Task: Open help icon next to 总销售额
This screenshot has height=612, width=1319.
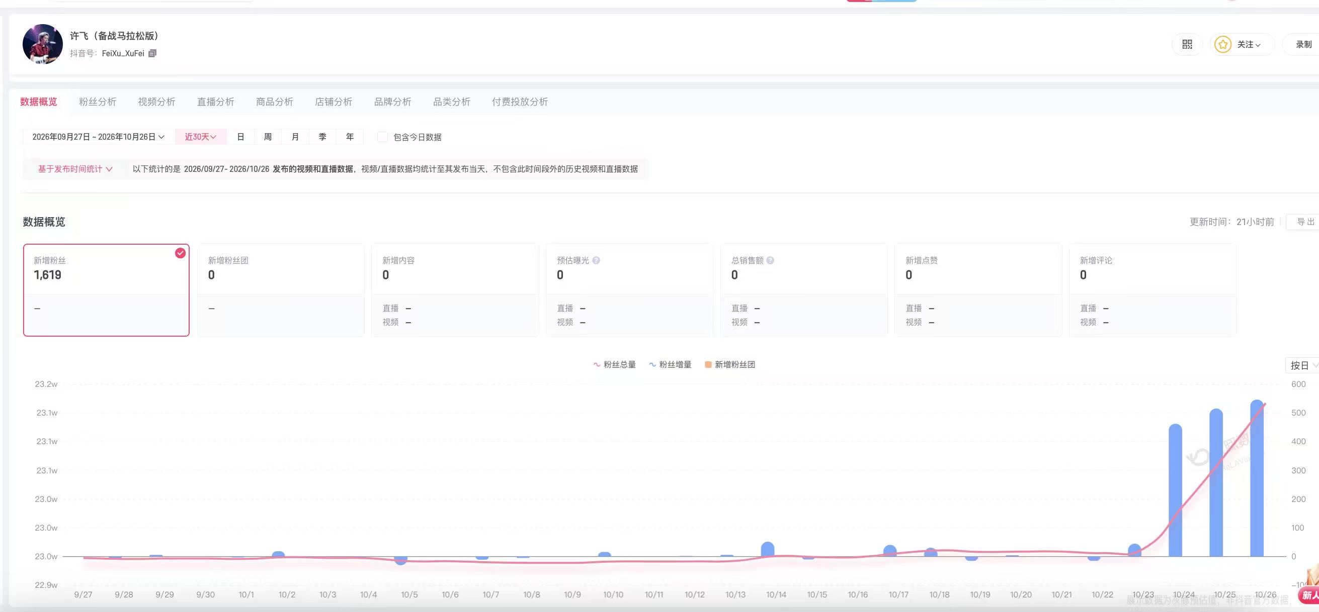Action: click(770, 260)
